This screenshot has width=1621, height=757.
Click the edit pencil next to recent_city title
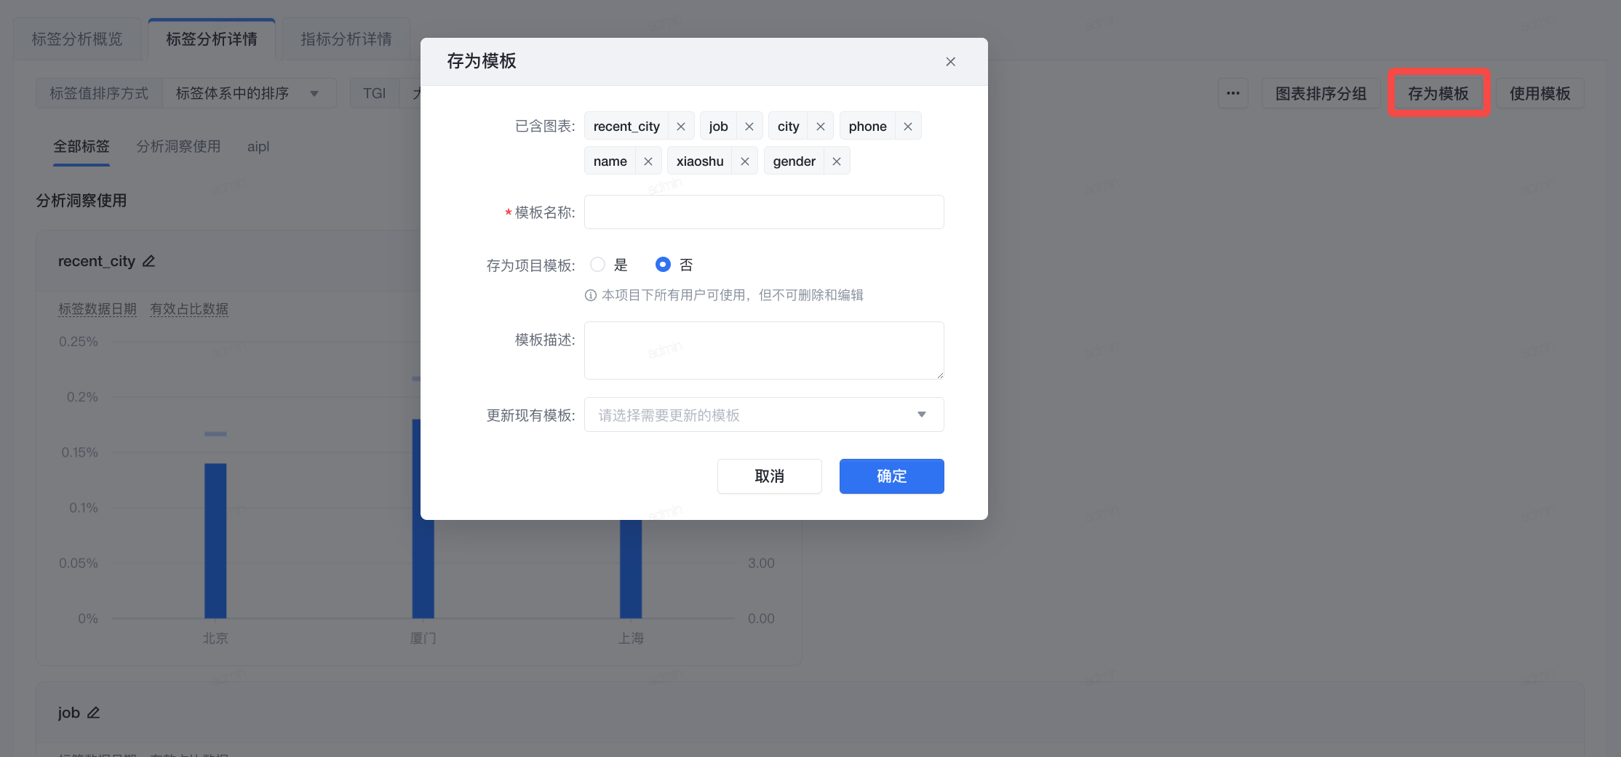pos(149,261)
